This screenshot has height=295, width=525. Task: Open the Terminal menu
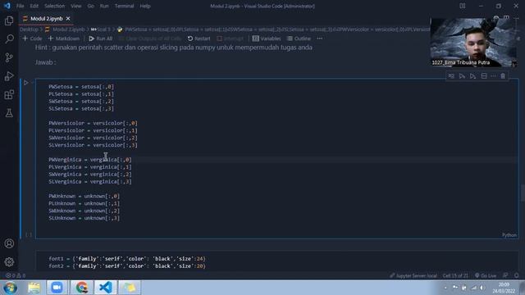(124, 6)
